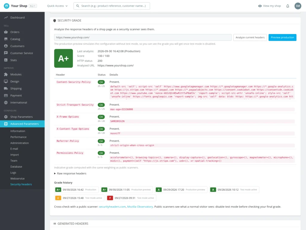Open Shop Parameters menu
The height and width of the screenshot is (230, 306).
click(22, 117)
